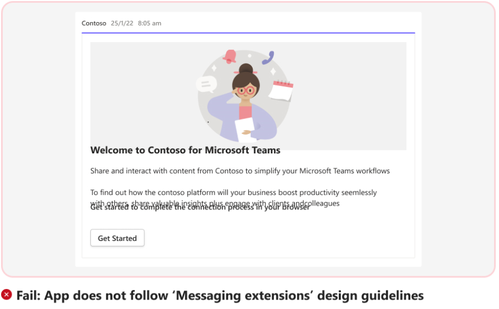Click the sparkle star beside the calendar

[273, 71]
